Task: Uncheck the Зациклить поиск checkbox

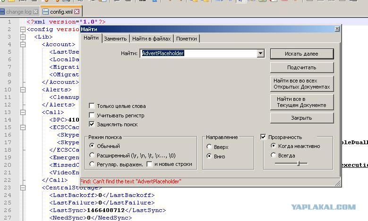Action: click(92, 124)
